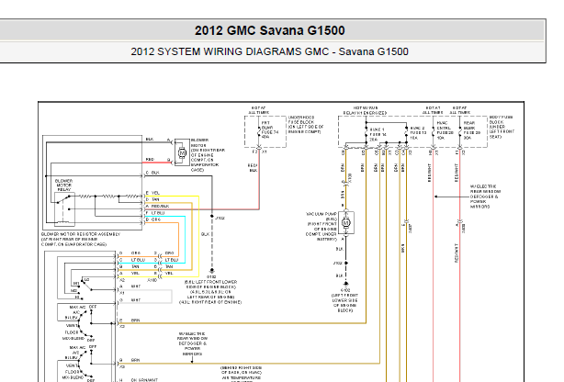This screenshot has height=382, width=564.
Task: Click the wiring diagram image
Action: coord(281,242)
